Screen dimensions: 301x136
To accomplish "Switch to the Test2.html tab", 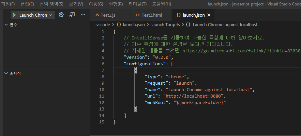I will [151, 15].
